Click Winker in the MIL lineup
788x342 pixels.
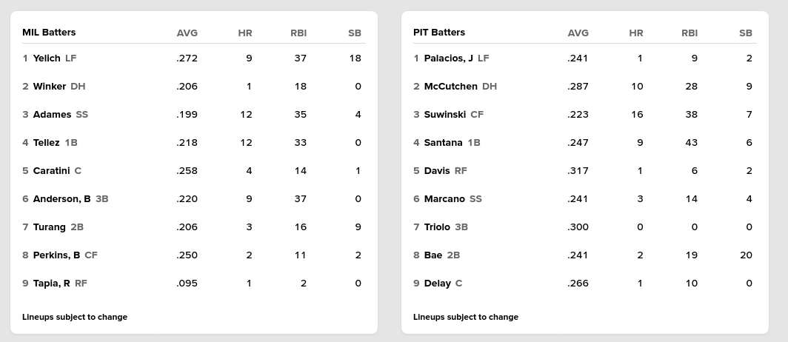click(50, 86)
